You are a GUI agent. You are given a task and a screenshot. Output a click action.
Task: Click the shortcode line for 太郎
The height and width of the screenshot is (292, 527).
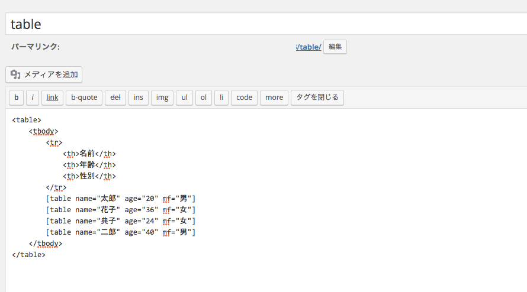121,199
